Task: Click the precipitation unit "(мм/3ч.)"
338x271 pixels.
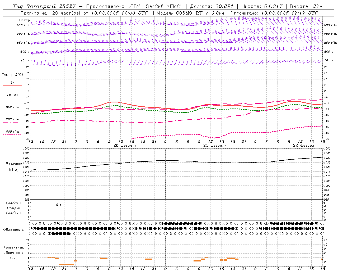Action: [13, 203]
